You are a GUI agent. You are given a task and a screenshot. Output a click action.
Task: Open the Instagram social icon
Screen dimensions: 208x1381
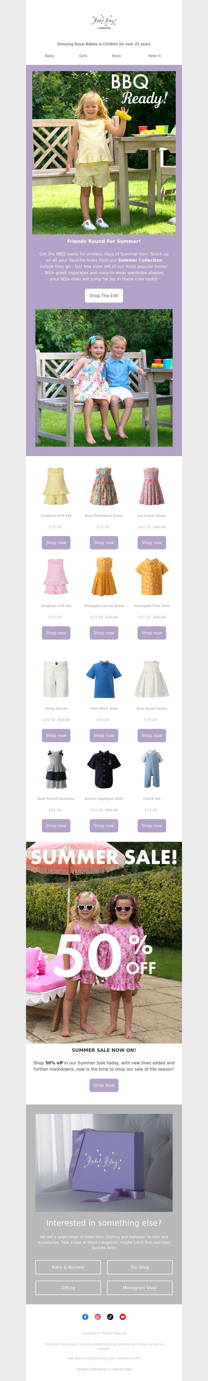click(98, 1317)
